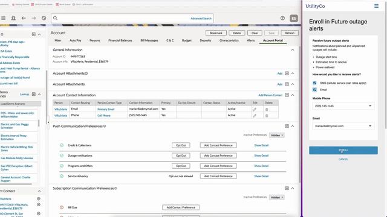
Task: Open the hamburger menu in Account toolbar
Action: [x=3, y=18]
